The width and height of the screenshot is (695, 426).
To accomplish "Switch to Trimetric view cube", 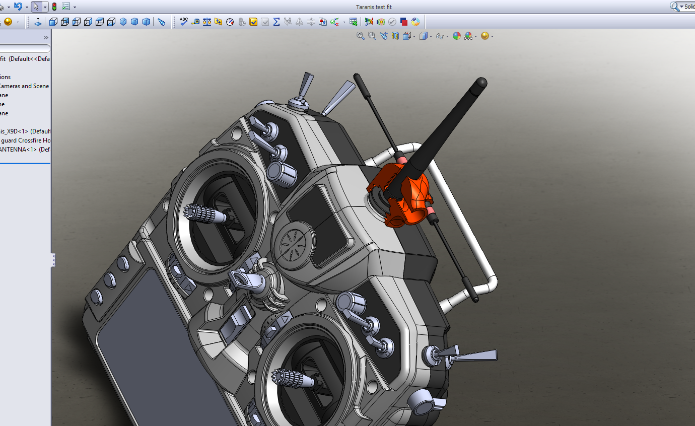I will tap(134, 22).
